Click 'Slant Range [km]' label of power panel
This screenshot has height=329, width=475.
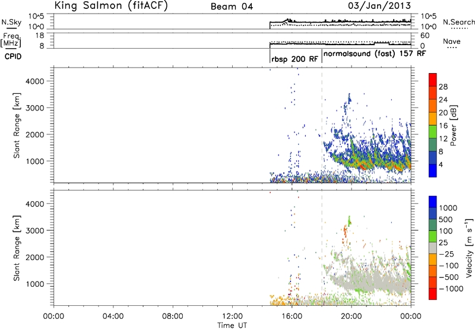(x=17, y=125)
